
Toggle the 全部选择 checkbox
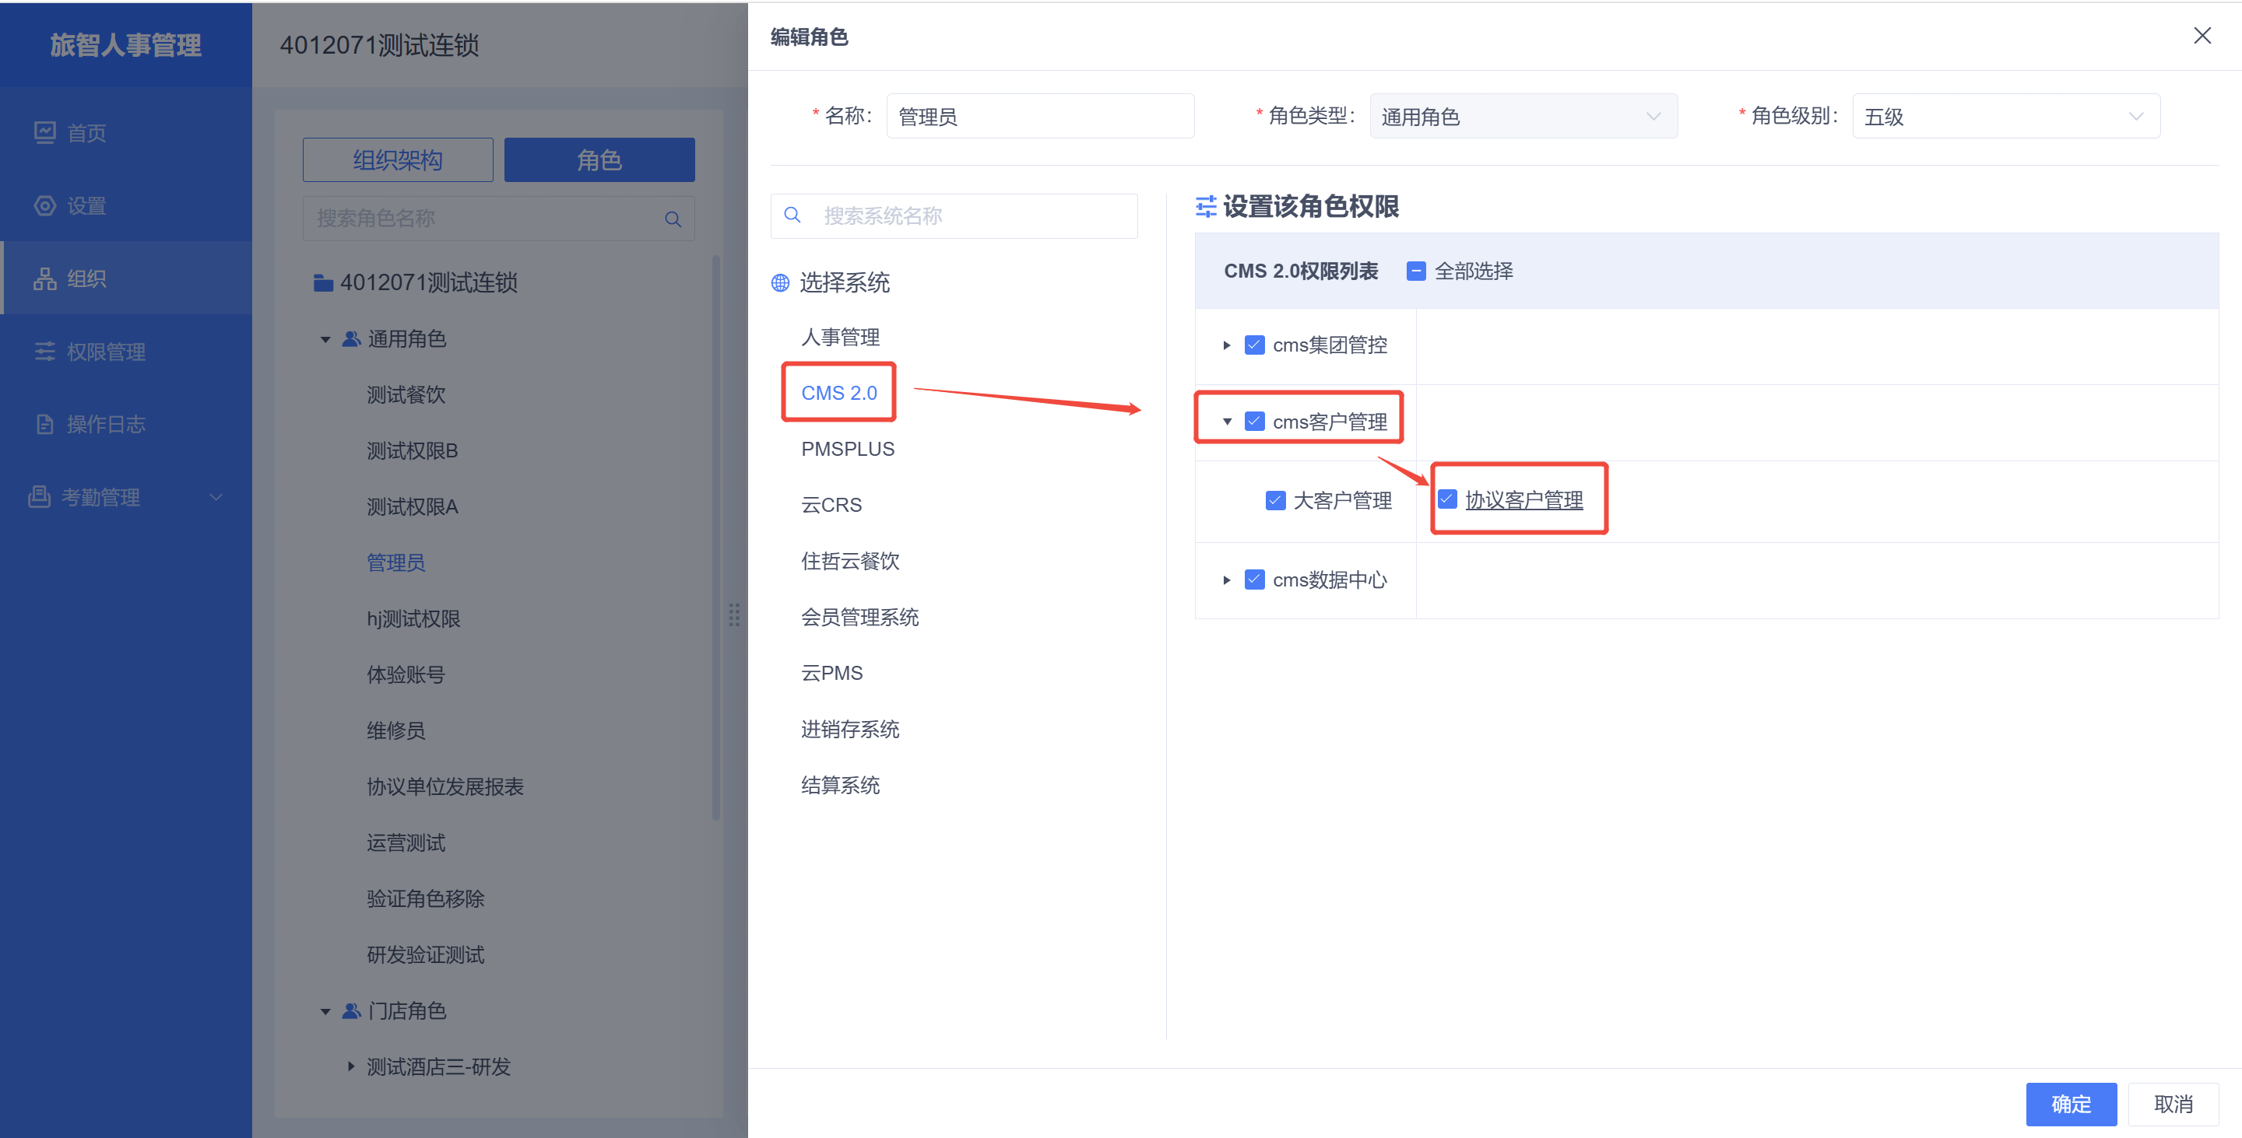click(x=1416, y=271)
